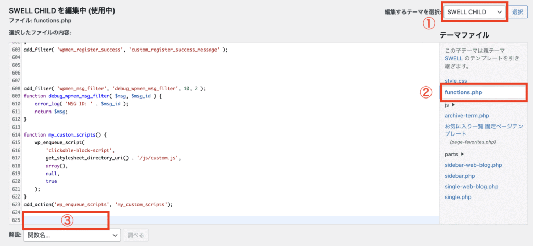This screenshot has width=533, height=246.
Task: Open the 関数名... lookup dropdown
Action: tap(72, 235)
